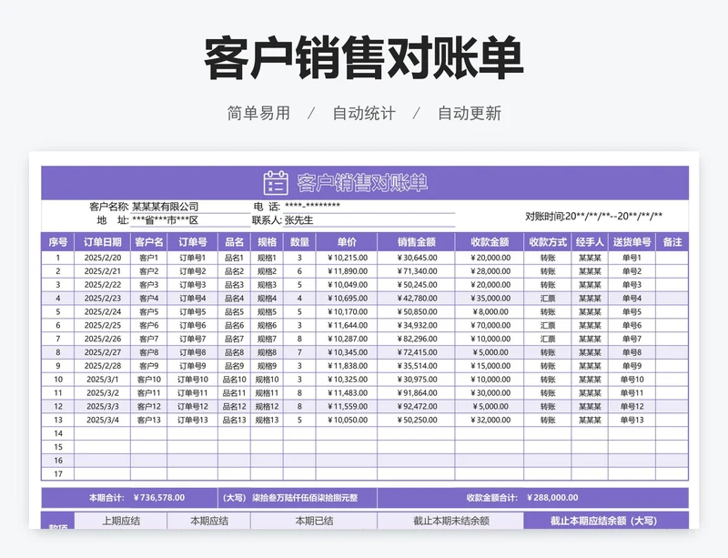Select the 收款金额 column header
Screen dimensions: 728x558
490,242
